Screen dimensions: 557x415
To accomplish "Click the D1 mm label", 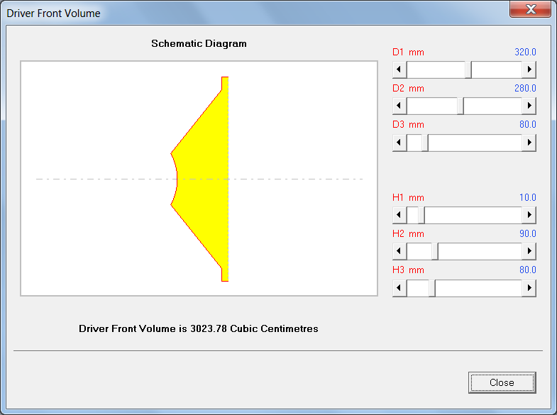I will click(408, 52).
